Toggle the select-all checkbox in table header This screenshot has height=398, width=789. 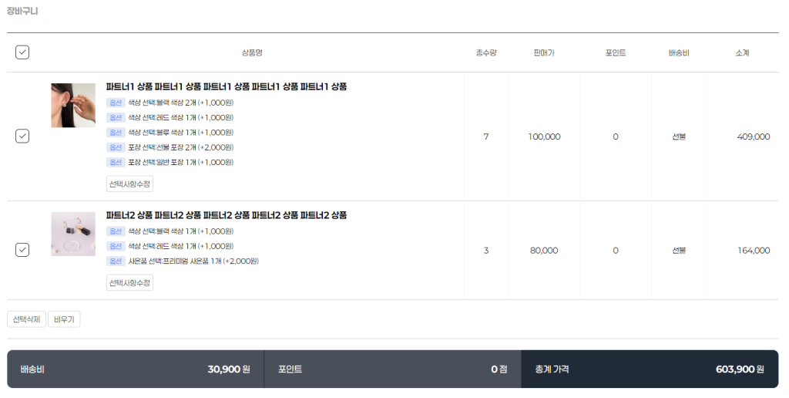[x=22, y=52]
